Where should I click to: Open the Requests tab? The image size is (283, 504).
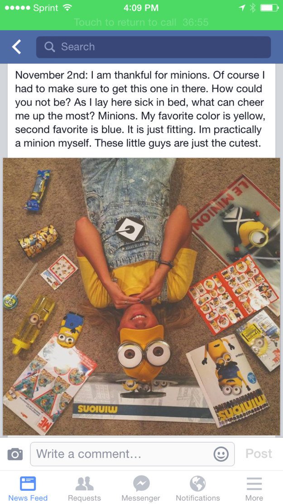(84, 489)
